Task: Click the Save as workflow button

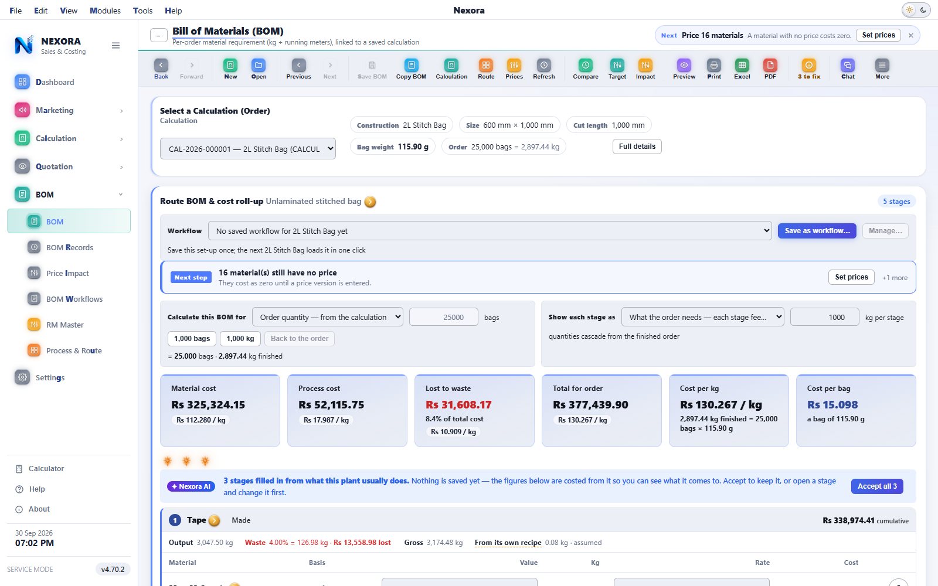Action: tap(817, 231)
